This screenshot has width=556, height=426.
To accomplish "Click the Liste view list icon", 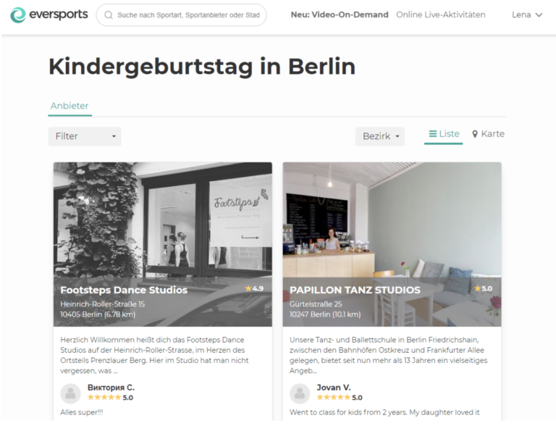I will tap(433, 134).
